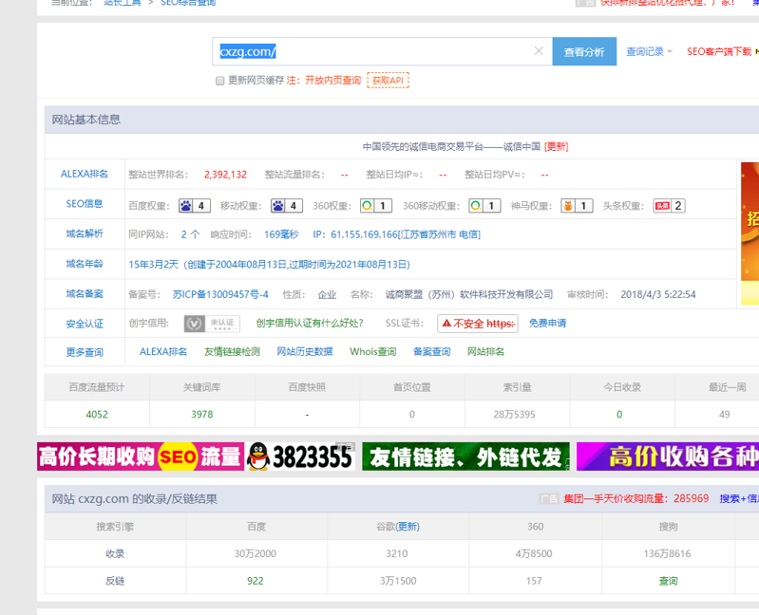Open the 域名备案 row label
The image size is (759, 615).
(85, 294)
